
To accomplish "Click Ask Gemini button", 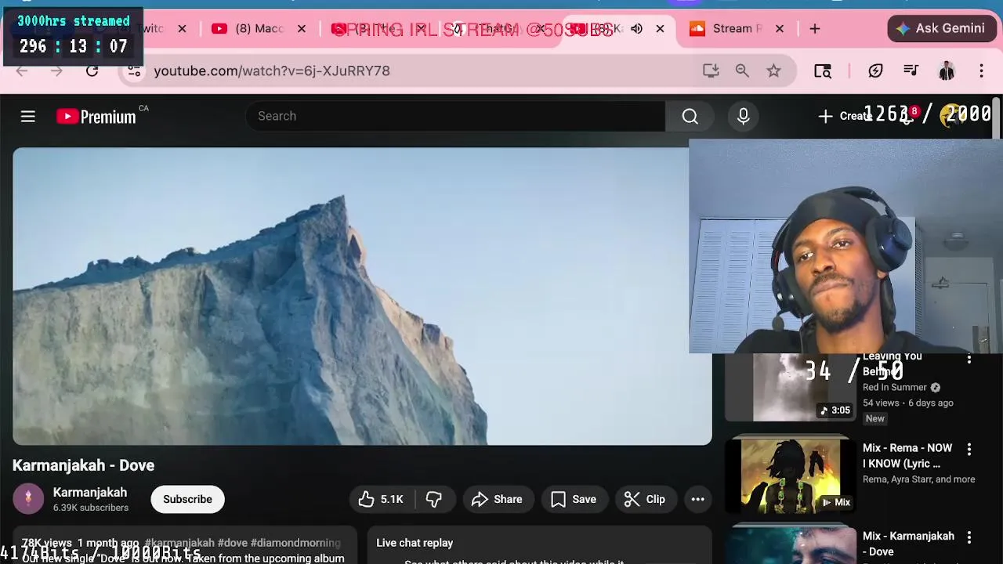I will pos(941,28).
